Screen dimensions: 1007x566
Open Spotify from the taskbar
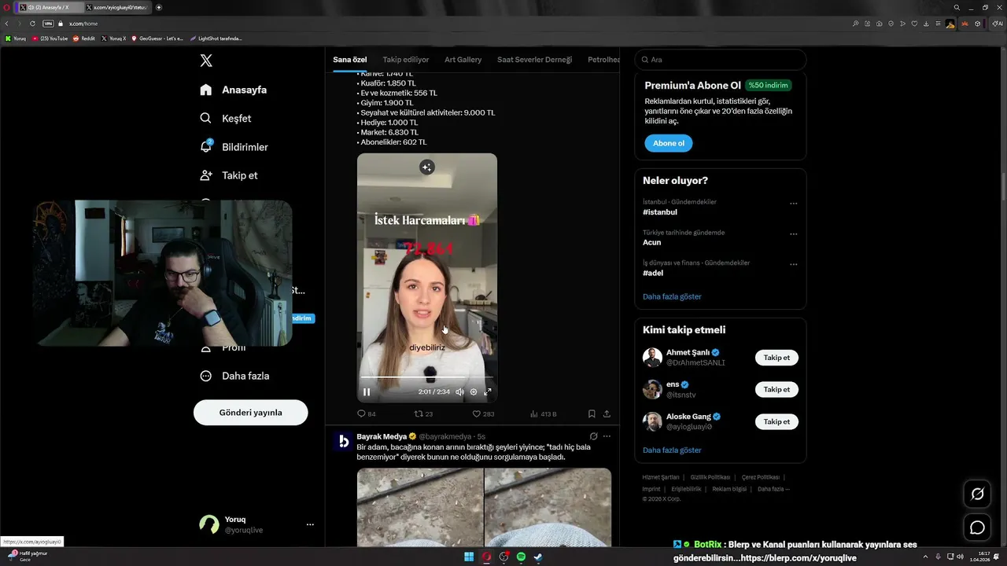[x=521, y=557]
